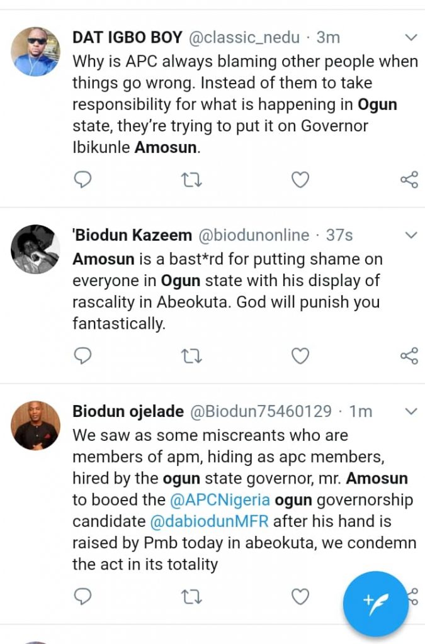The width and height of the screenshot is (425, 644).
Task: Like DAT IGBO BOY's APC tweet
Action: coord(300,180)
